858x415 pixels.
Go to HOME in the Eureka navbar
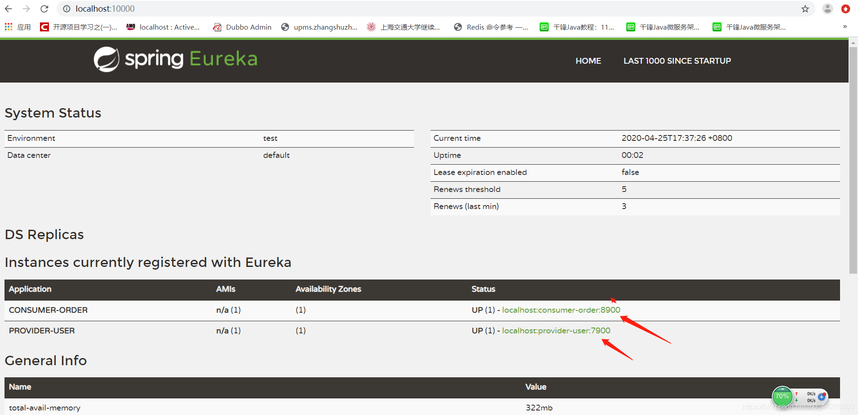point(588,61)
